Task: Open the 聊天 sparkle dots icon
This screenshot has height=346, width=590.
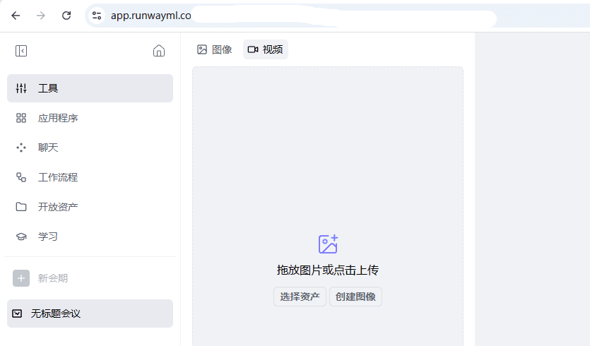Action: 21,148
